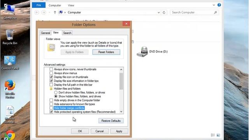The image size is (249, 140).
Task: Uncheck Hide protected operating system files
Action: 51,112
